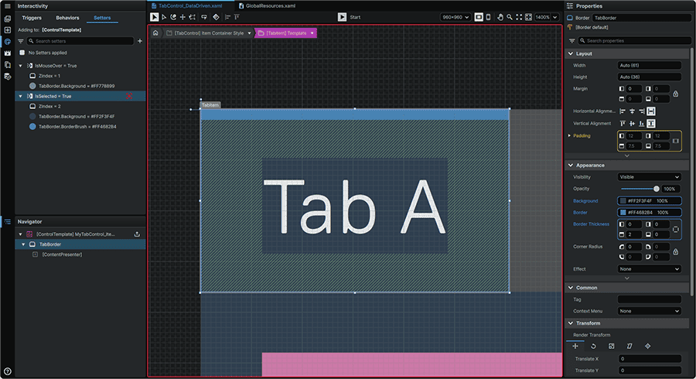
Task: Open the Behaviors tab
Action: click(67, 18)
